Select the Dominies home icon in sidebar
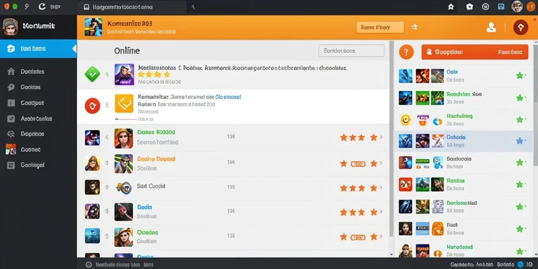Screen dimensions: 538x269 11,71
